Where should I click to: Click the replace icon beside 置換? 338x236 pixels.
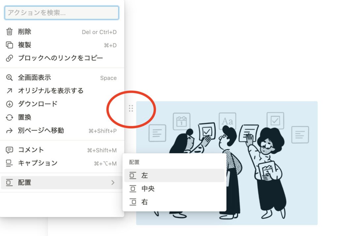[x=9, y=118]
